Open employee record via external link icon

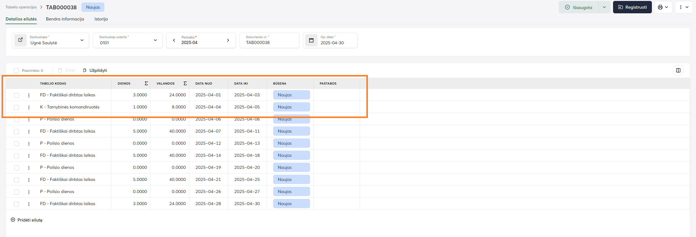pyautogui.click(x=21, y=40)
